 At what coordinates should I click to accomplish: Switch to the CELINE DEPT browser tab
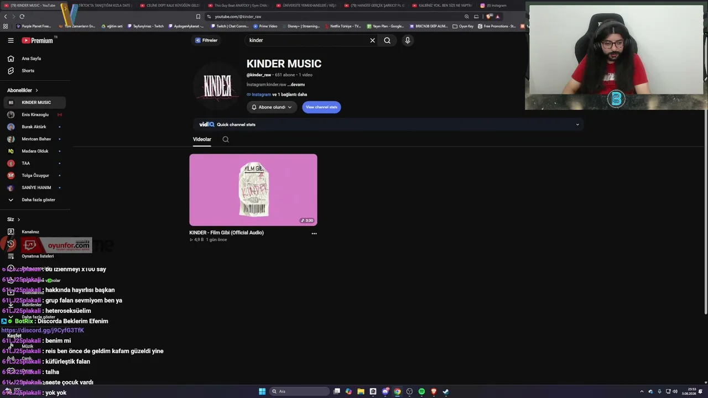pos(170,6)
